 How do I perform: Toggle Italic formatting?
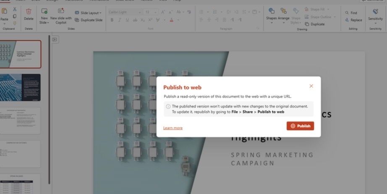120,20
